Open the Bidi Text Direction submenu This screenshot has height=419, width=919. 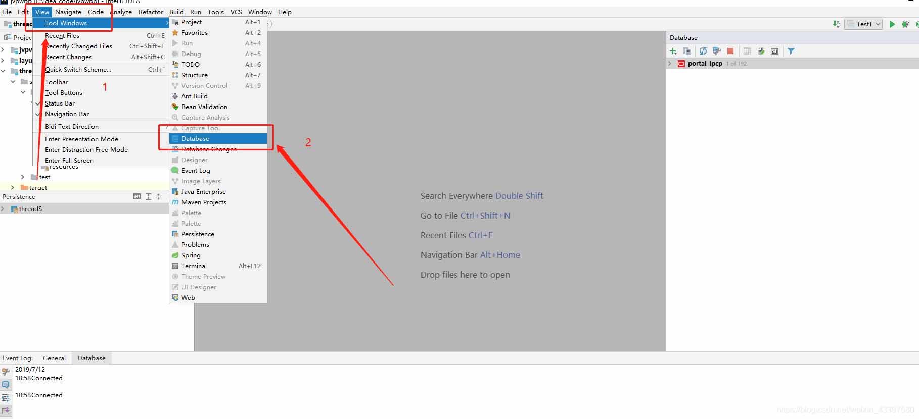coord(101,127)
